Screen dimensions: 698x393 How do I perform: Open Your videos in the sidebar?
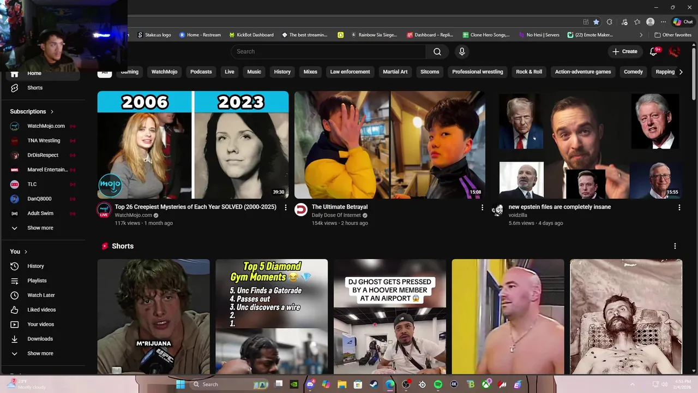coord(43,324)
